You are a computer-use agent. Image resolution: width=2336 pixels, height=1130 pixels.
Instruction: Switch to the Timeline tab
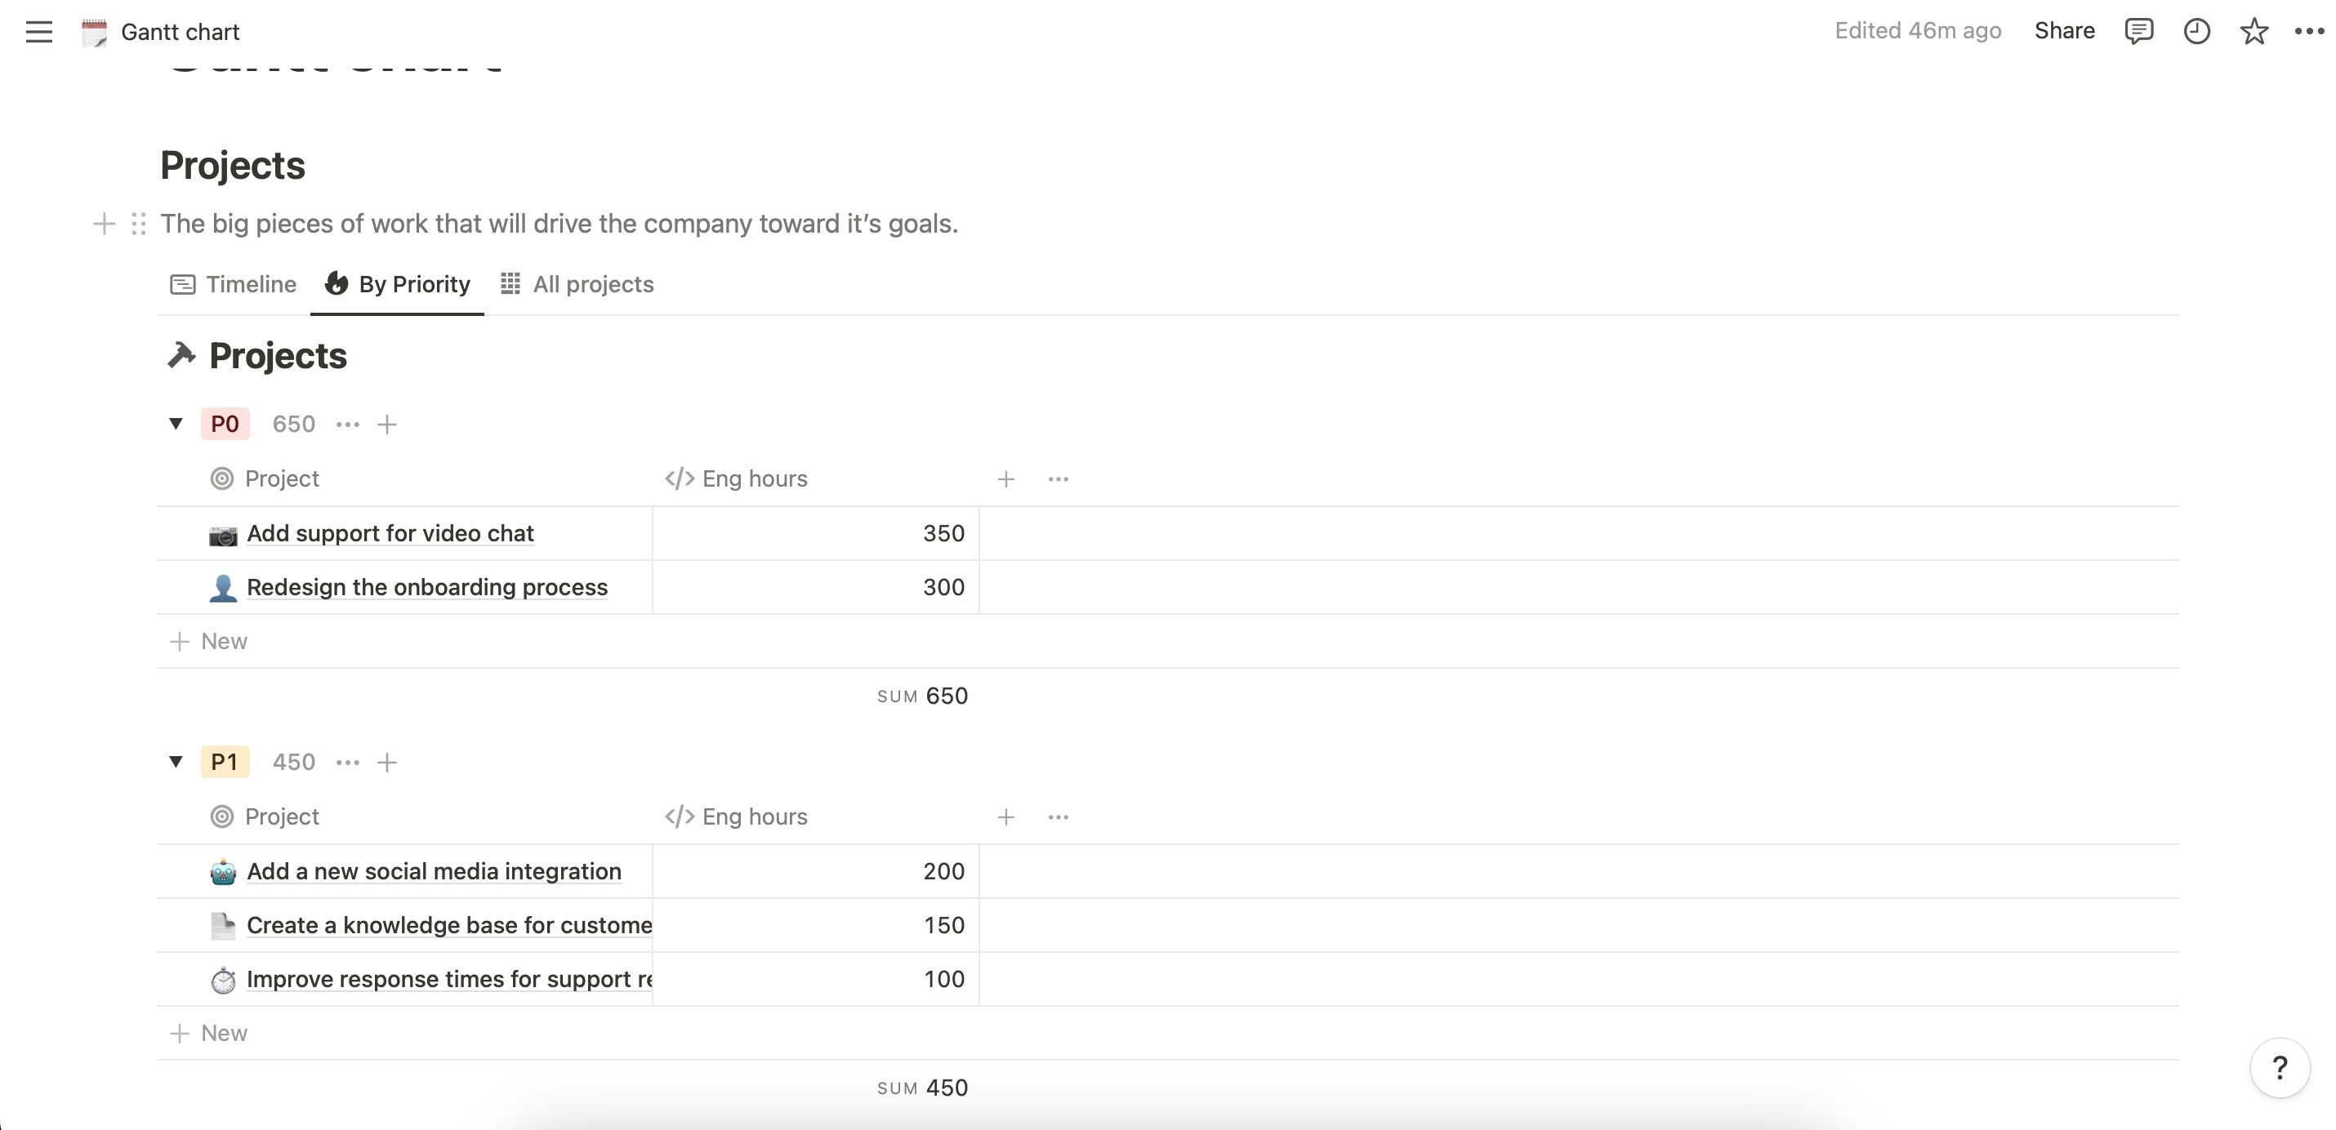tap(234, 284)
